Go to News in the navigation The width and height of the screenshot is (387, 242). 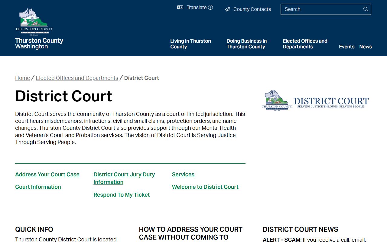[x=366, y=47]
